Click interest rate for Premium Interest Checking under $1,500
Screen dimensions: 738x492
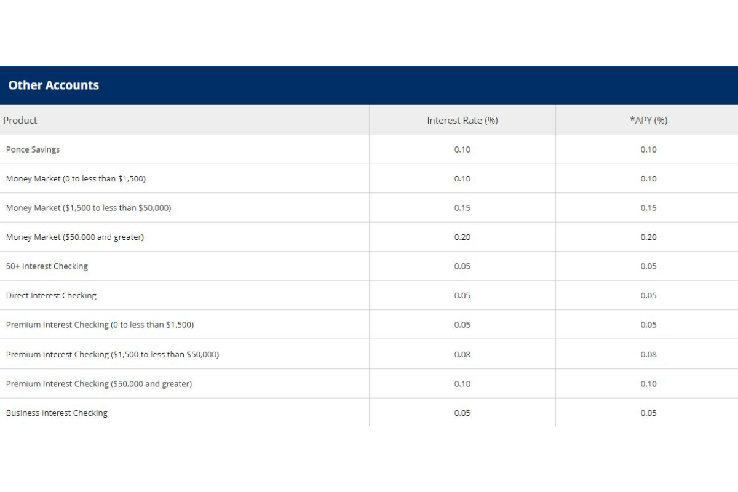462,325
